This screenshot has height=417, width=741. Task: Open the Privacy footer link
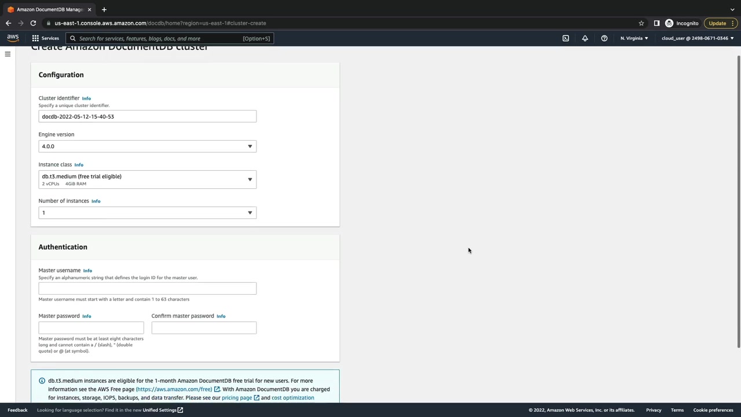[654, 410]
